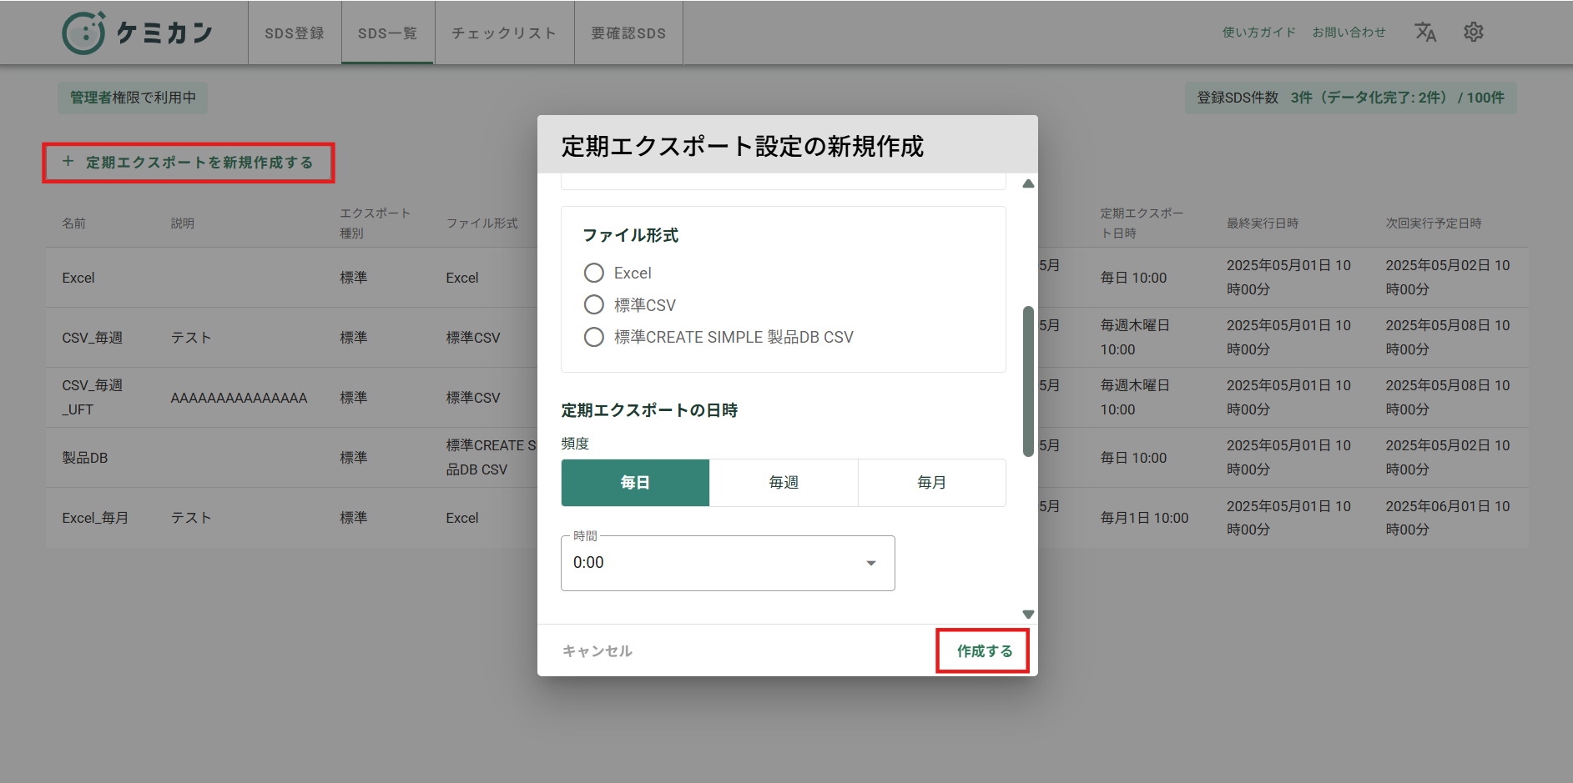Click the 定期エクスポートの日時 heading
The height and width of the screenshot is (783, 1573).
pyautogui.click(x=650, y=410)
